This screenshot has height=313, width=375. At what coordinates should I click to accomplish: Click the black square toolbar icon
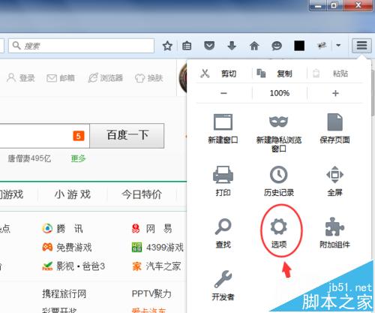point(299,46)
